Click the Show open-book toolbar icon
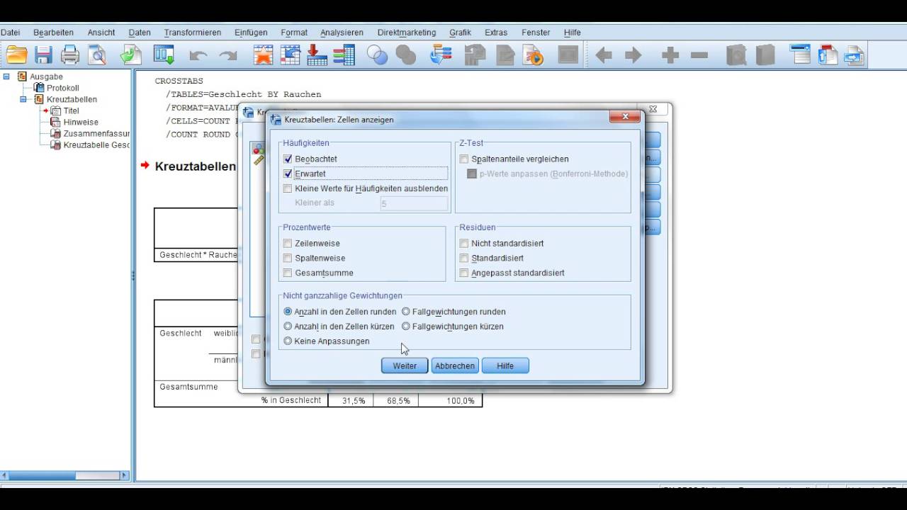The height and width of the screenshot is (510, 907). tap(736, 55)
